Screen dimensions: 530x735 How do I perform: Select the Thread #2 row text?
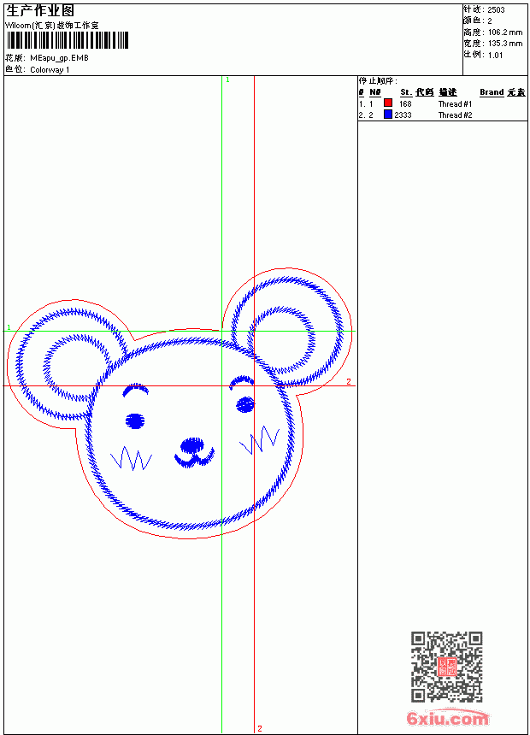pyautogui.click(x=455, y=115)
